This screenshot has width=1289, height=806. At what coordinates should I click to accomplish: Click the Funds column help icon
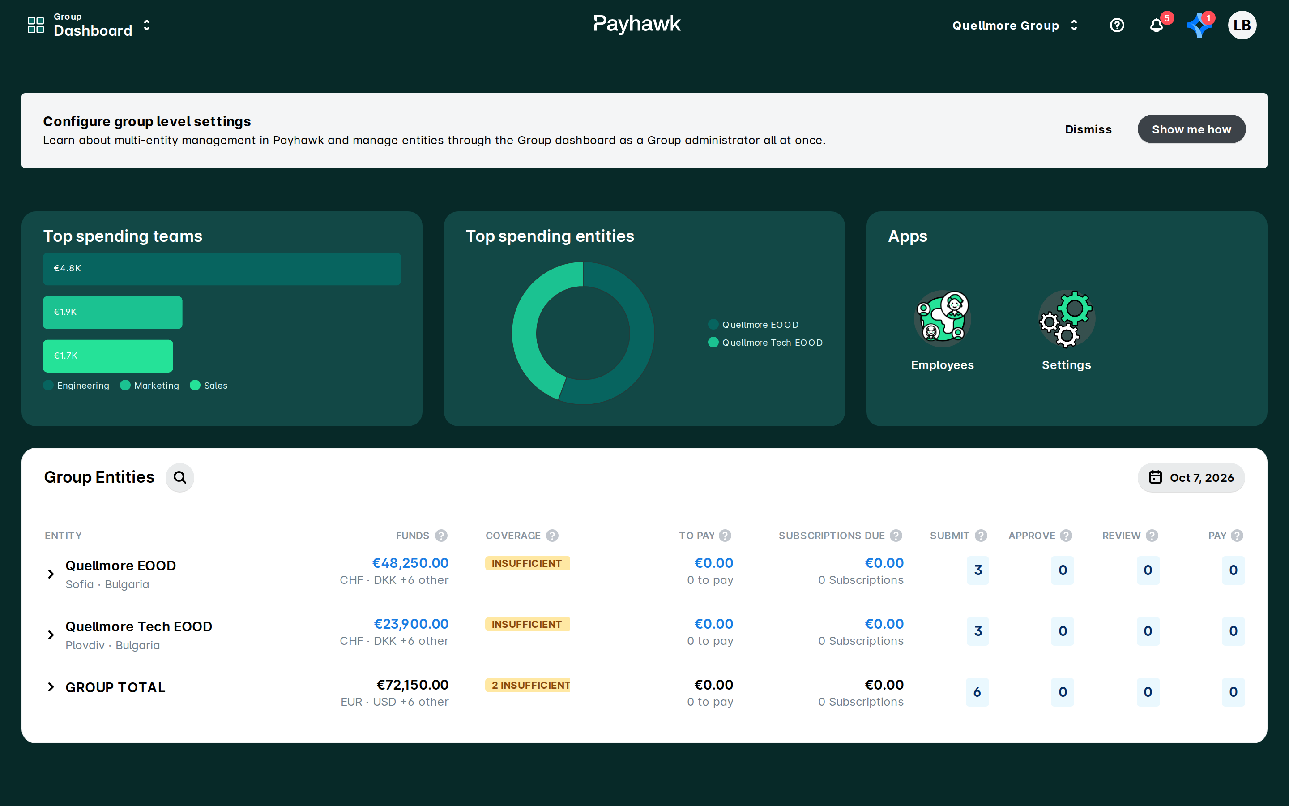point(441,535)
